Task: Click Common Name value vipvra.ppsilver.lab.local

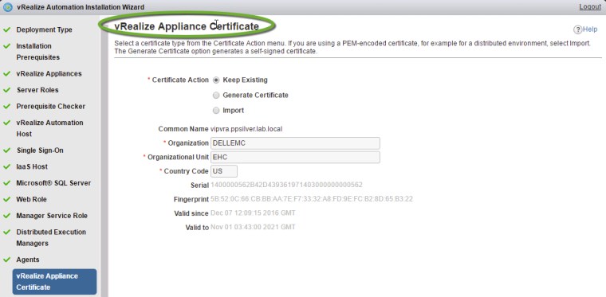Action: pyautogui.click(x=246, y=129)
